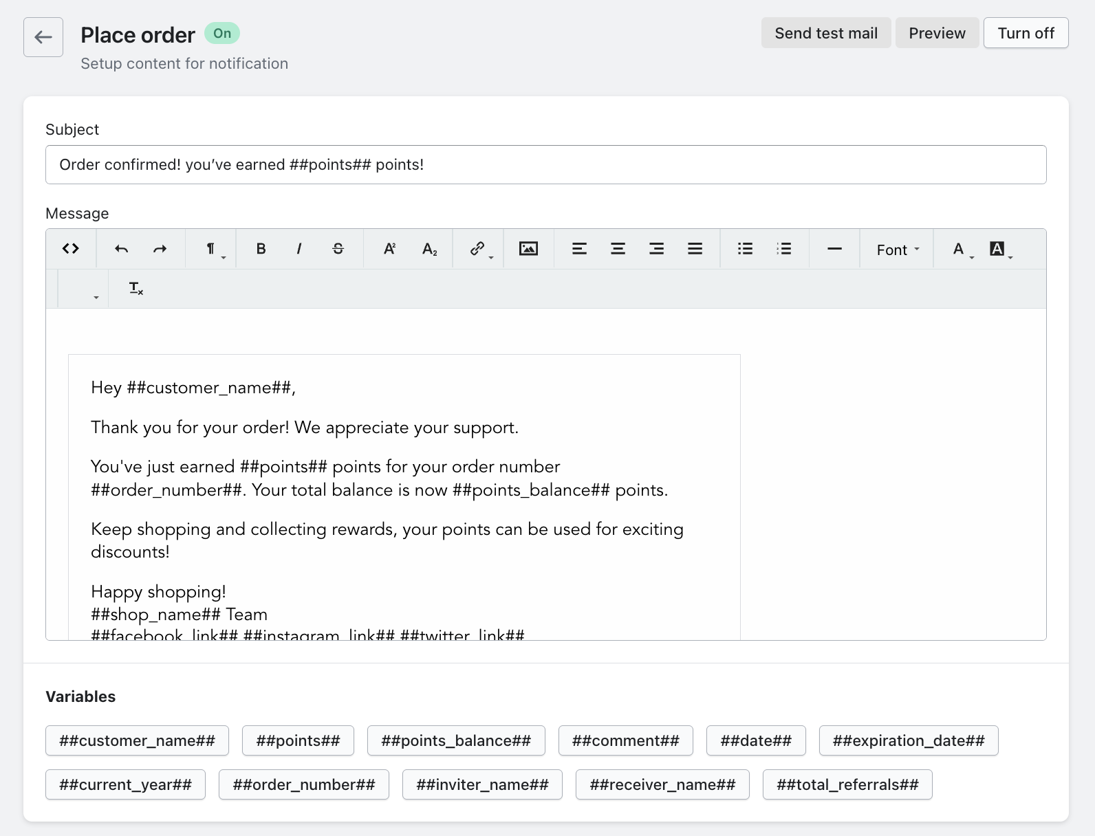Insert the ##current_year## variable

(x=125, y=784)
